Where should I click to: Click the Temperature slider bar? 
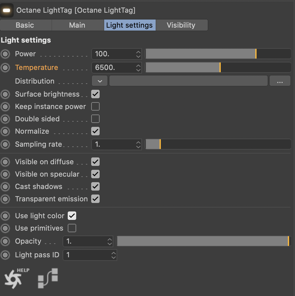[x=218, y=68]
